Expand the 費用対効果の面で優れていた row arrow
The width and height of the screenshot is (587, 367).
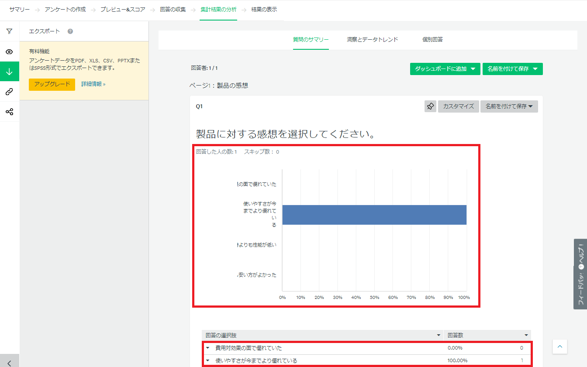pos(208,348)
